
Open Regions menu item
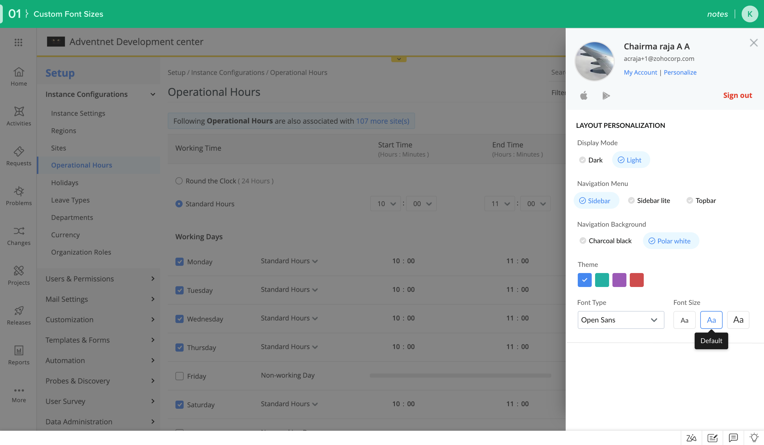pos(63,131)
